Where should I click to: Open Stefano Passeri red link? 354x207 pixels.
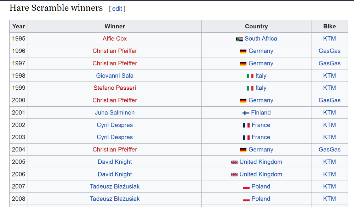pos(115,88)
